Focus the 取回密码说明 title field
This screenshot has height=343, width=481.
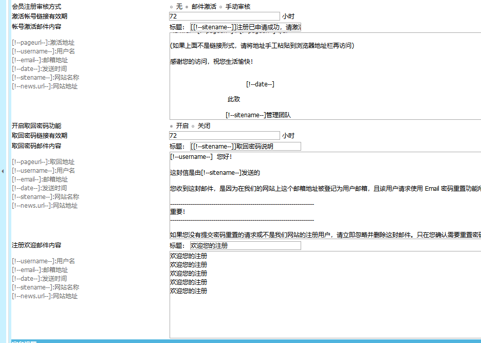tap(245, 147)
